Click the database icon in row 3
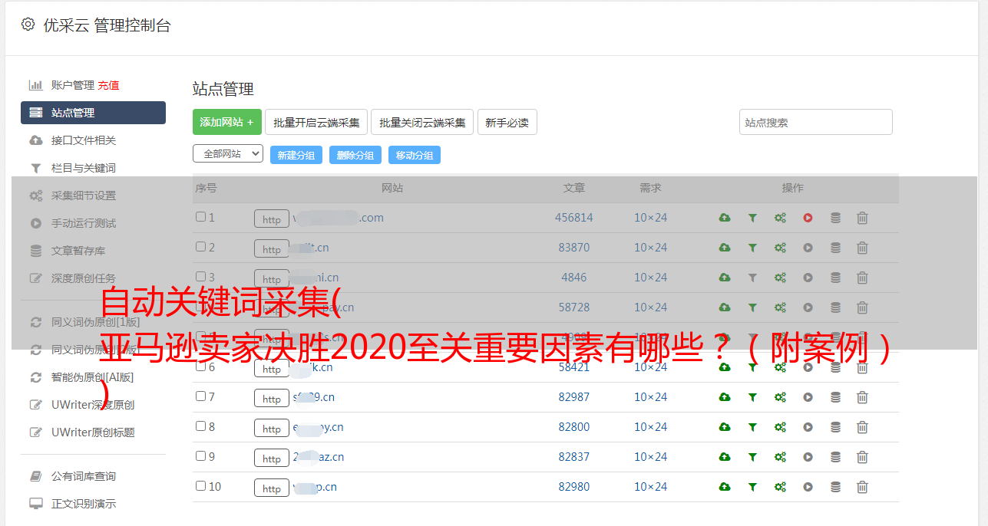Image resolution: width=988 pixels, height=526 pixels. coord(835,278)
